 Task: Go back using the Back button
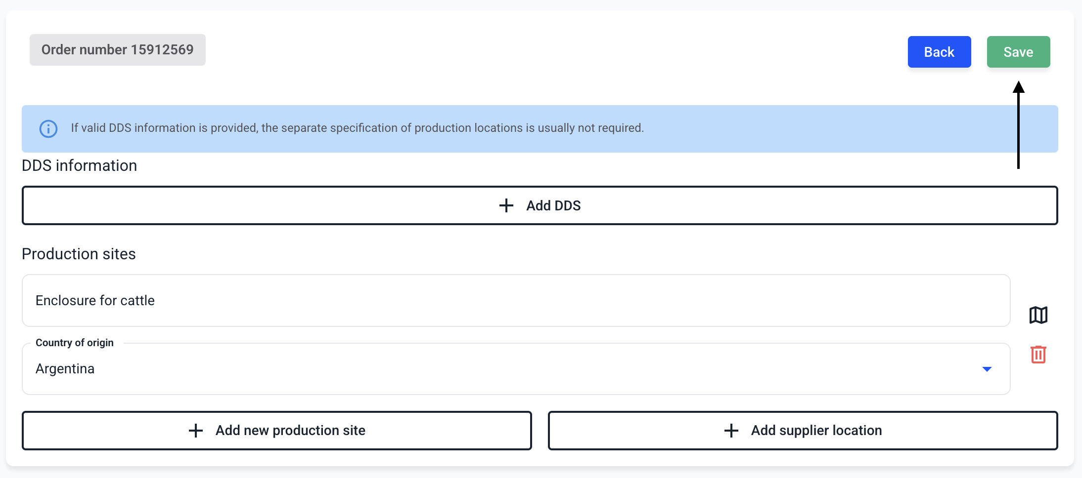click(x=939, y=52)
